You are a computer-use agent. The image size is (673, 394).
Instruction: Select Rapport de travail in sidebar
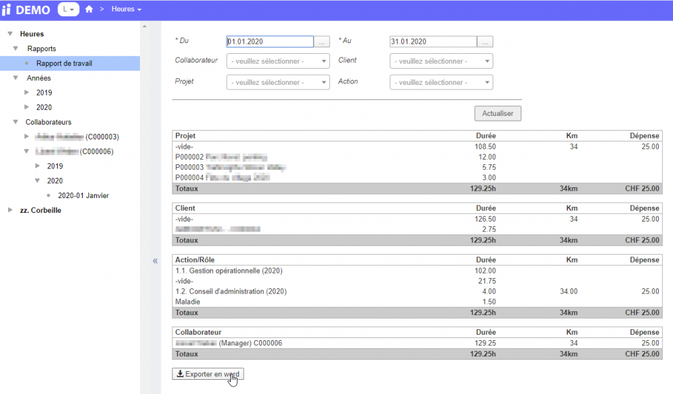pyautogui.click(x=64, y=63)
